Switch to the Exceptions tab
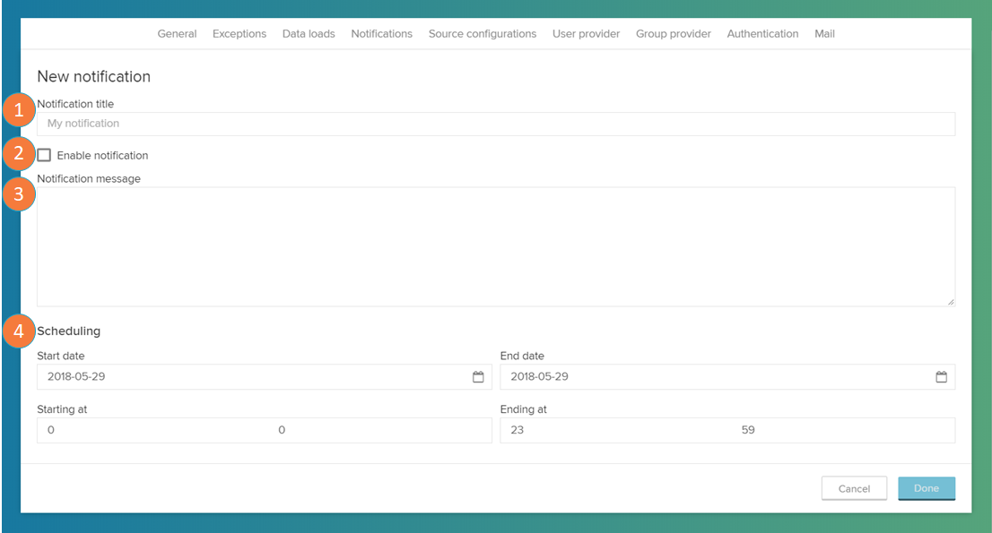 [x=239, y=34]
